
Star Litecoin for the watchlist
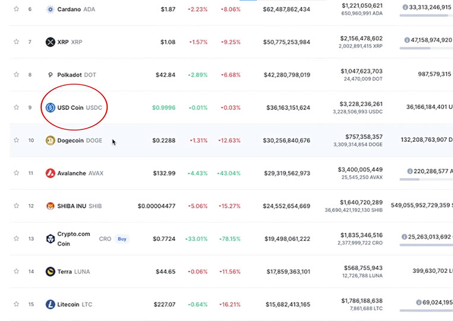[x=16, y=304]
